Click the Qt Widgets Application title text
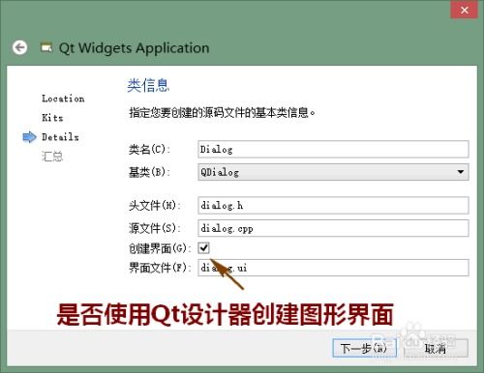The height and width of the screenshot is (373, 484). [135, 48]
